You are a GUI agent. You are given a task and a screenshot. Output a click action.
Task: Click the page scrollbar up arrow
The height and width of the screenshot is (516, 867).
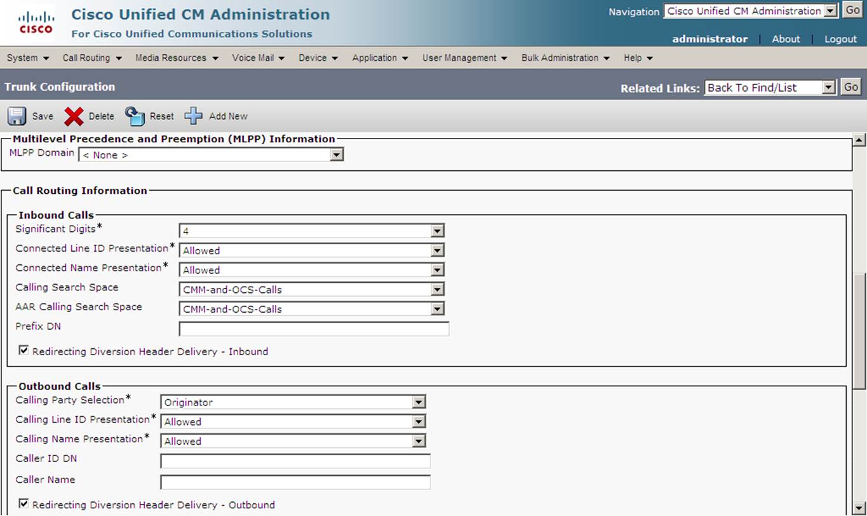(859, 139)
